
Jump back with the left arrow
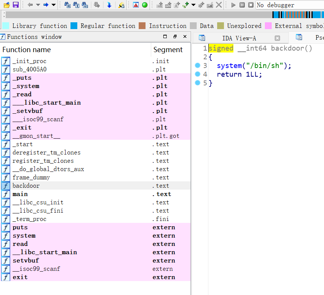tap(30, 5)
